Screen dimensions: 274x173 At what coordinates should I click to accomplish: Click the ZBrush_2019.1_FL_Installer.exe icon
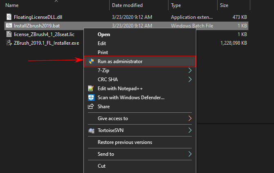coord(9,43)
